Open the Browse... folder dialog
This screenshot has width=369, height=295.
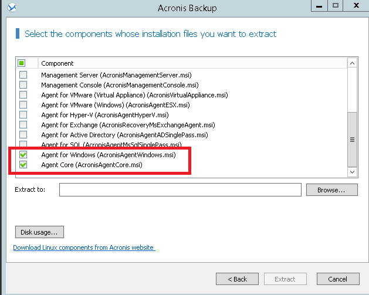point(331,190)
